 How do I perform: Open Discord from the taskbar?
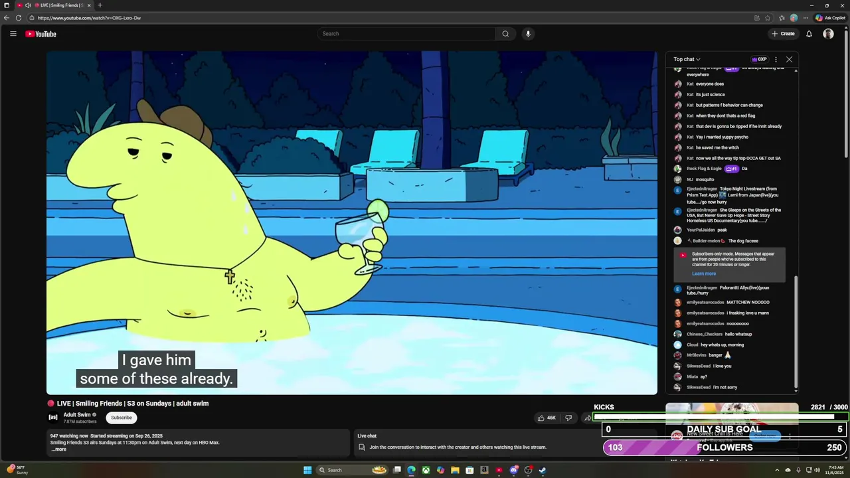point(513,470)
